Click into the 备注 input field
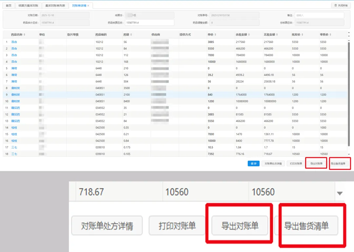The image size is (354, 252). (x=319, y=15)
